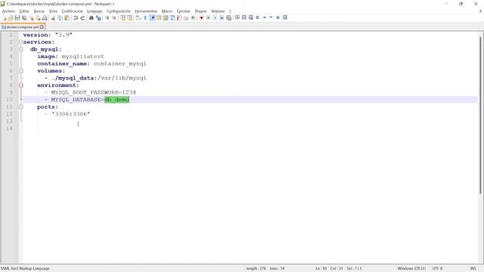Viewport: 484px width, 272px height.
Task: Open the Buscar menu
Action: 39,11
